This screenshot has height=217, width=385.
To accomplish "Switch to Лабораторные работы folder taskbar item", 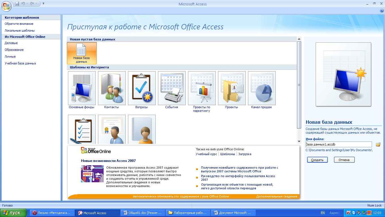I will 188,213.
